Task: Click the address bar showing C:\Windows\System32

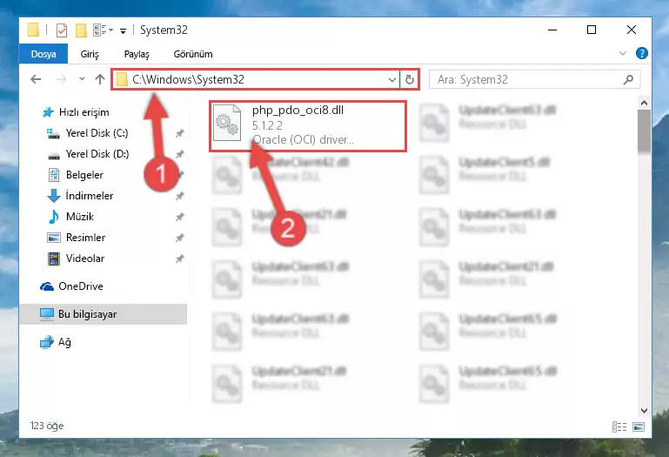Action: tap(257, 79)
